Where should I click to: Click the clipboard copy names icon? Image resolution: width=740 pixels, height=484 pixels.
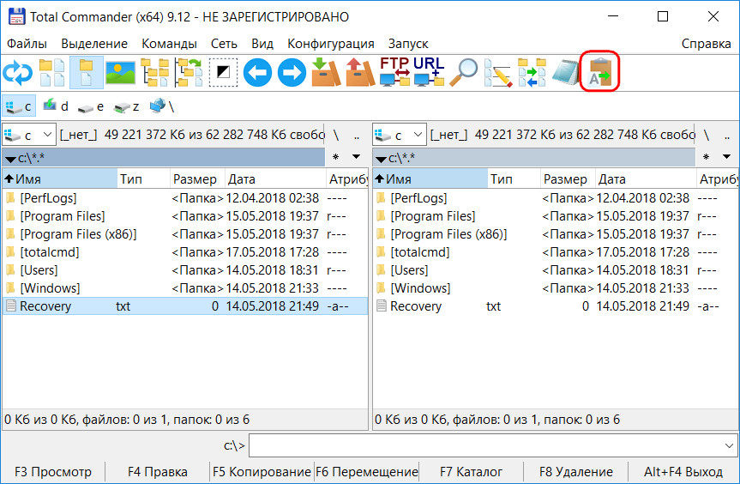pyautogui.click(x=600, y=73)
